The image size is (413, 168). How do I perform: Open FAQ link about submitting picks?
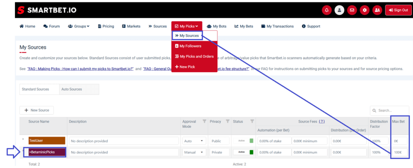tap(81, 69)
